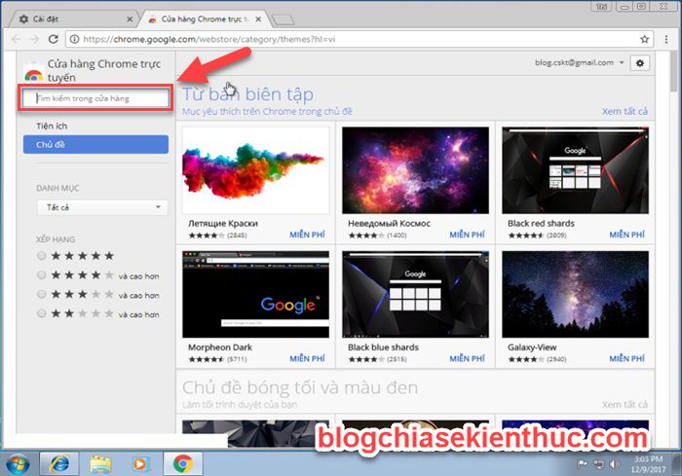682x476 pixels.
Task: Open the Неведомый Космос theme thumbnail
Action: (x=415, y=170)
